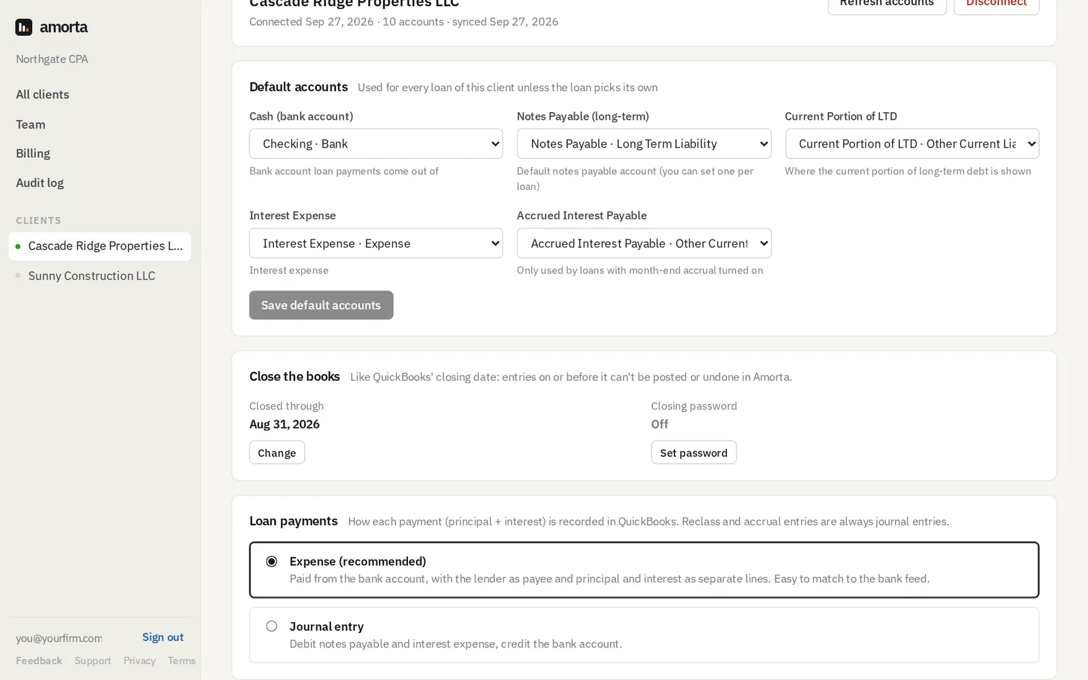Click the 'Aug 31, 2026' closed-through date
Viewport: 1088px width, 680px height.
[x=284, y=424]
